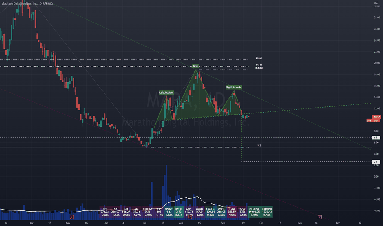Click the 5.2 horizontal level label
383x226 pixels.
259,145
